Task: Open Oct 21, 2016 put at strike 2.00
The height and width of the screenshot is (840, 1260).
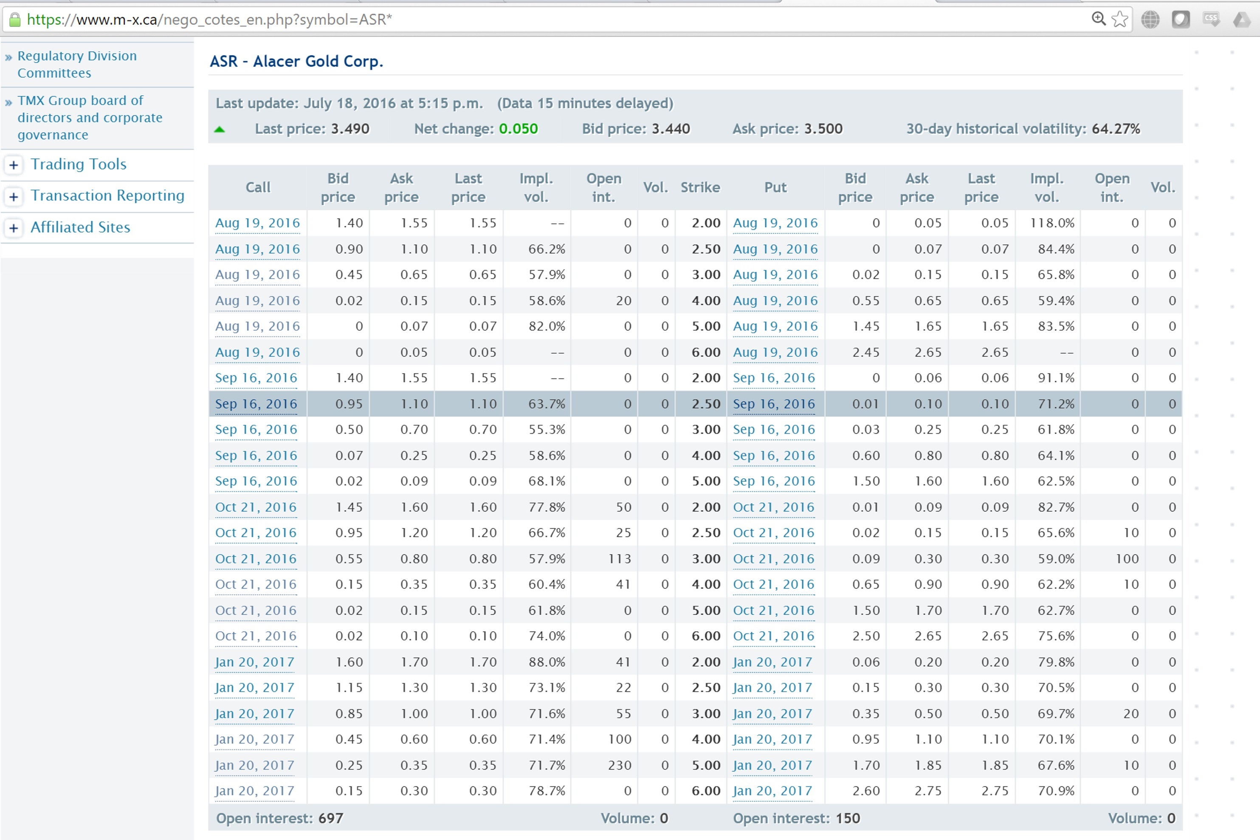Action: (x=773, y=507)
